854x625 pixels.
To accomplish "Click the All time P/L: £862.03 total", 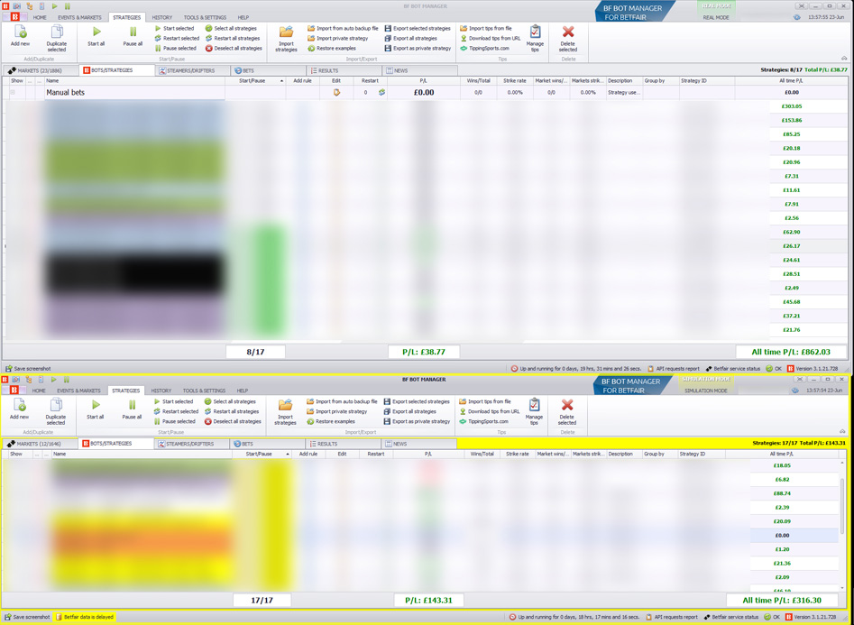I will pos(791,352).
